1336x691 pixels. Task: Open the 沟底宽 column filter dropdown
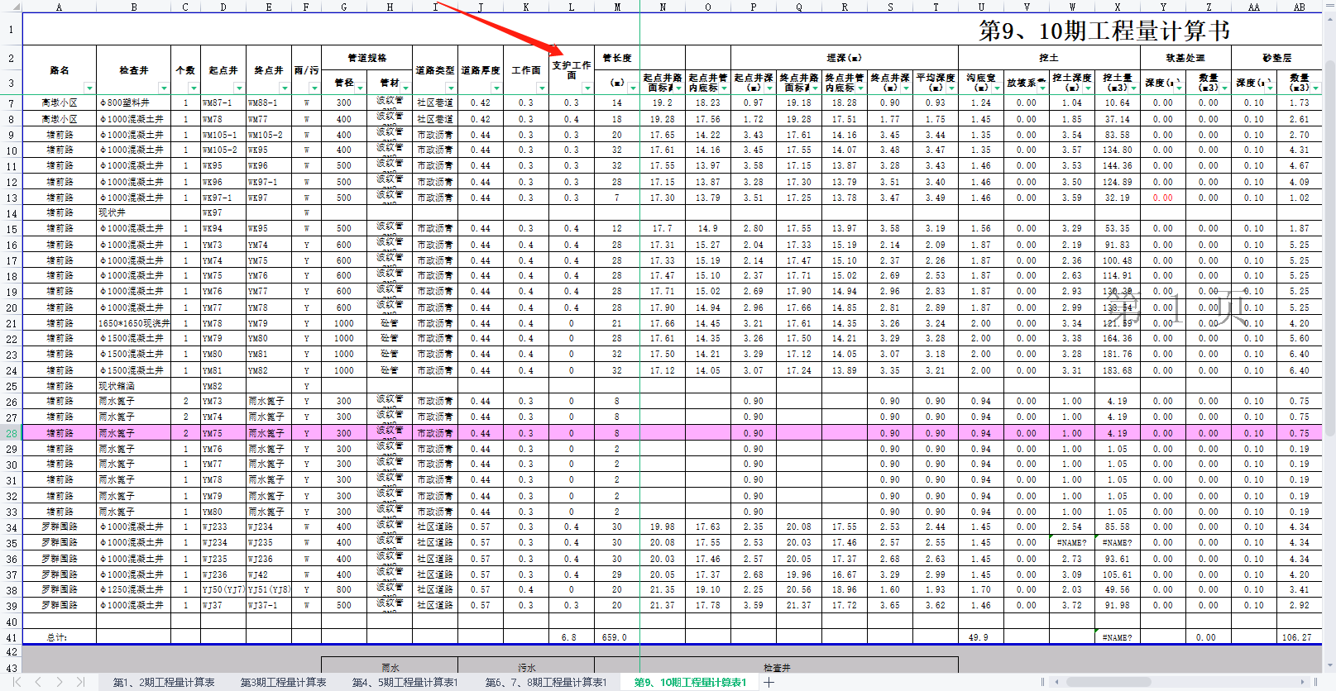(997, 88)
